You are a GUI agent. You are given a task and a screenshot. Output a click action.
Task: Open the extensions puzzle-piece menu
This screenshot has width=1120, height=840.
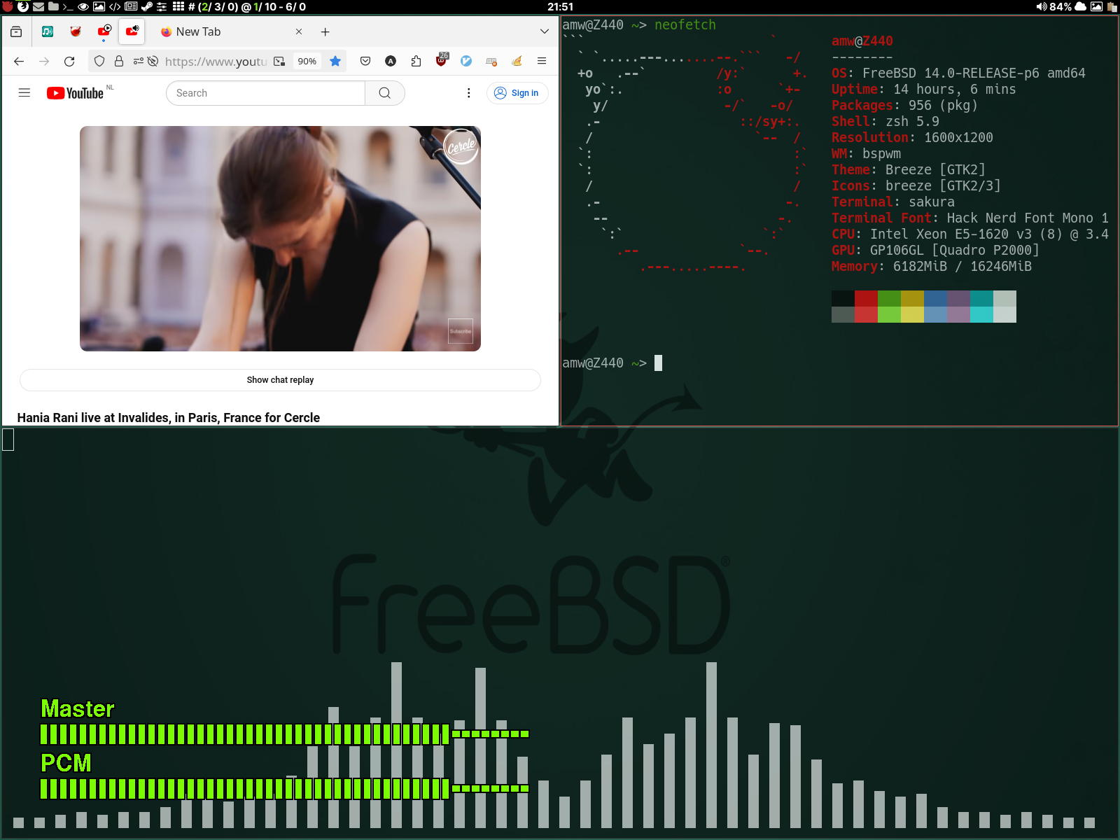click(x=416, y=62)
